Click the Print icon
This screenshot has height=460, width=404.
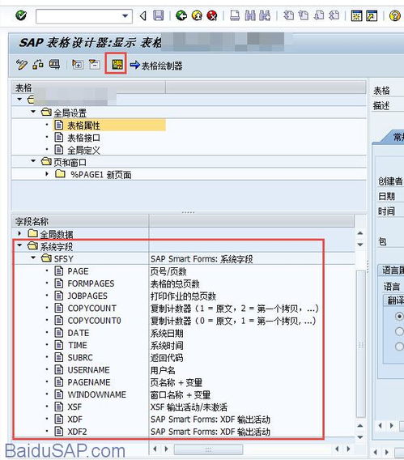coord(235,15)
